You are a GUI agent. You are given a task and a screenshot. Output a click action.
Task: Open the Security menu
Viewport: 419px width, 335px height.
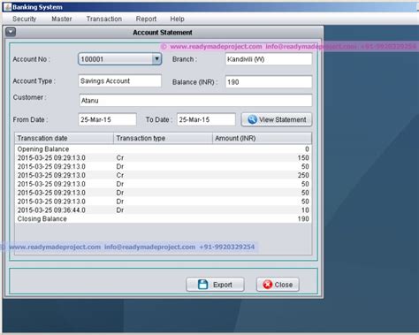click(24, 19)
